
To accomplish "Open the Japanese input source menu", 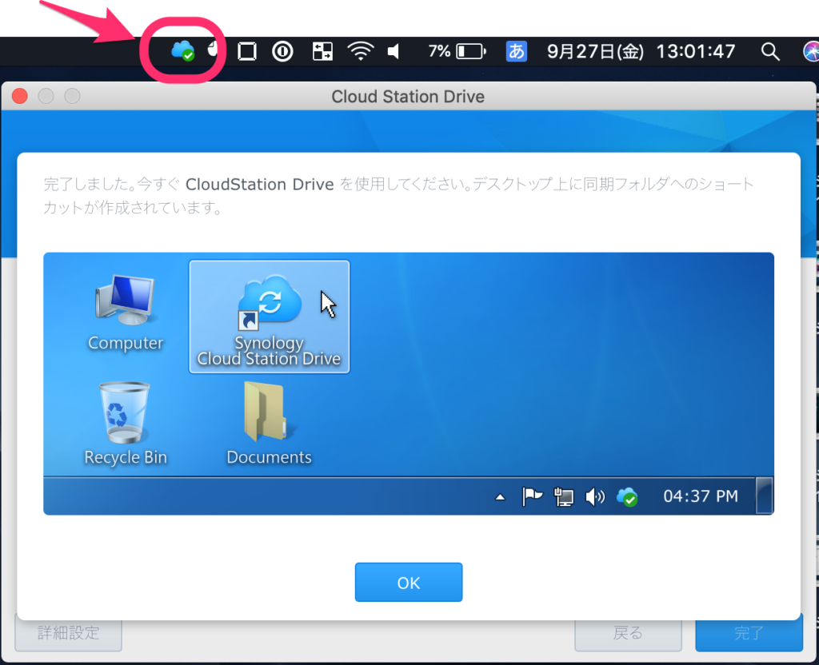I will pyautogui.click(x=517, y=52).
